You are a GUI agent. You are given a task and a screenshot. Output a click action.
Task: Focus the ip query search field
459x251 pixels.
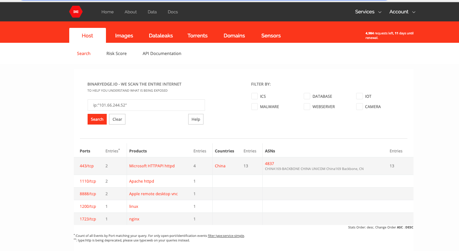click(146, 105)
